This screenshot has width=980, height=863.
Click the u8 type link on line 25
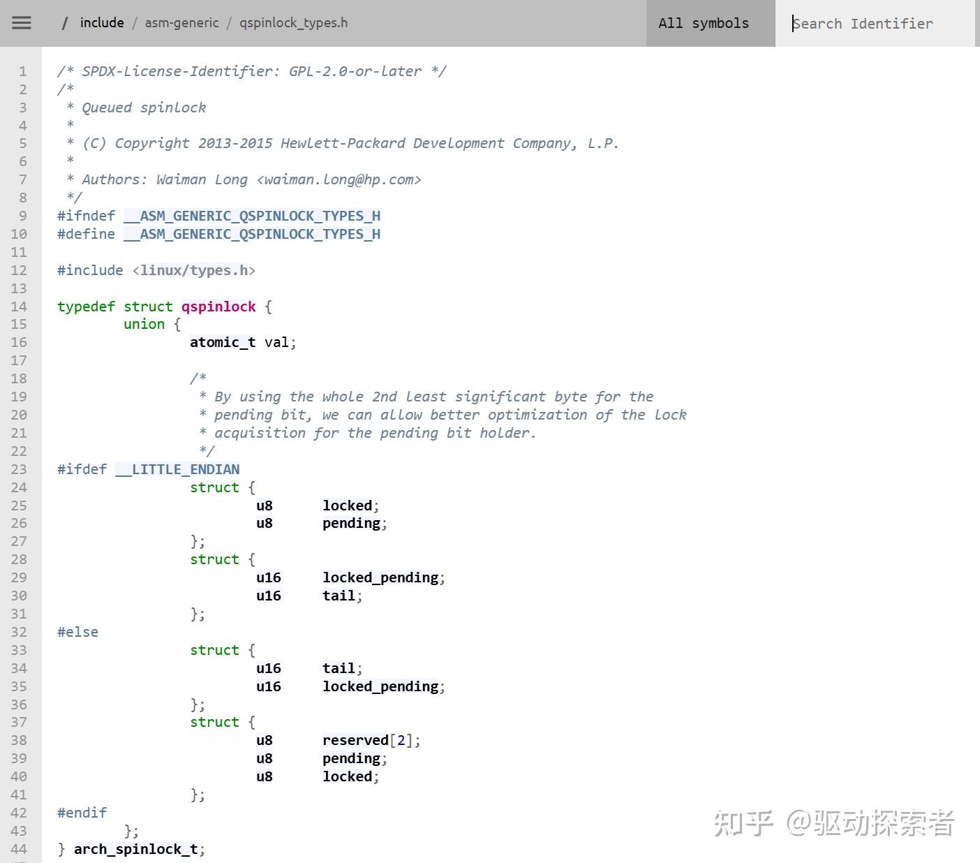[x=264, y=505]
